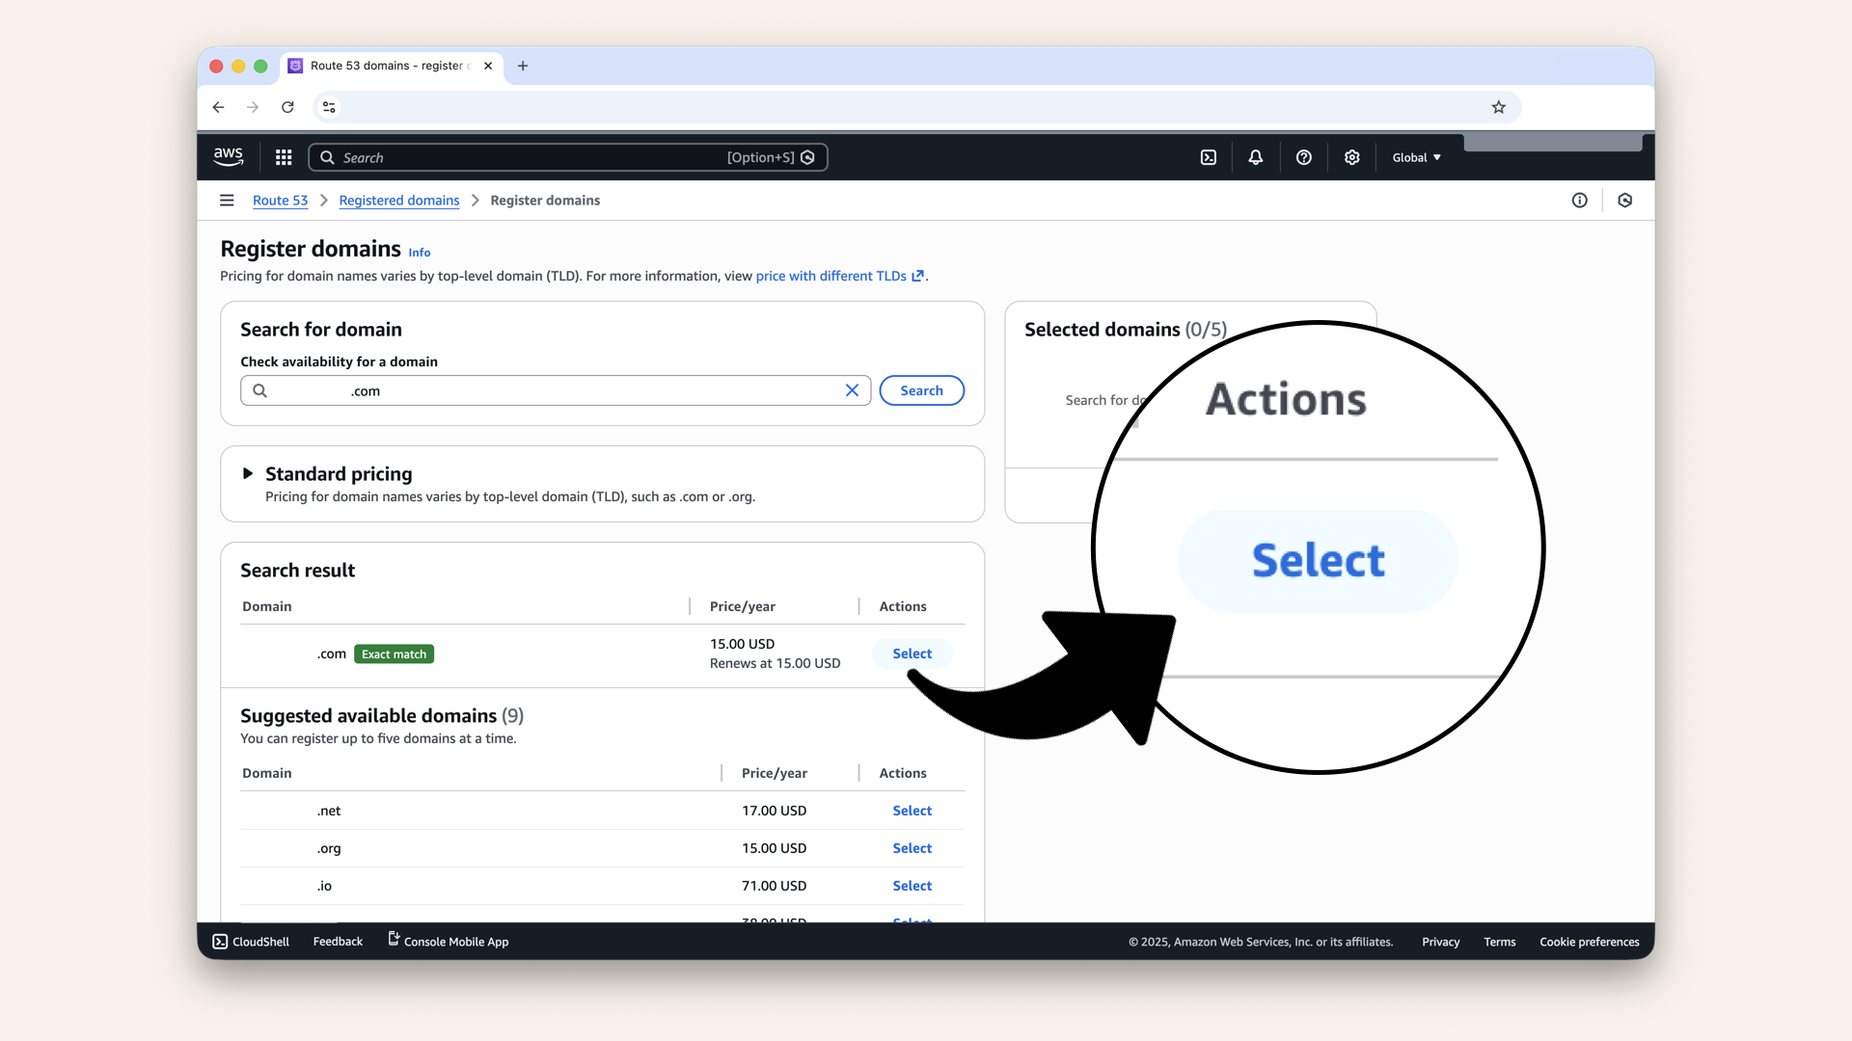Image resolution: width=1852 pixels, height=1041 pixels.
Task: Bookmark this page with the star icon
Action: click(1498, 107)
